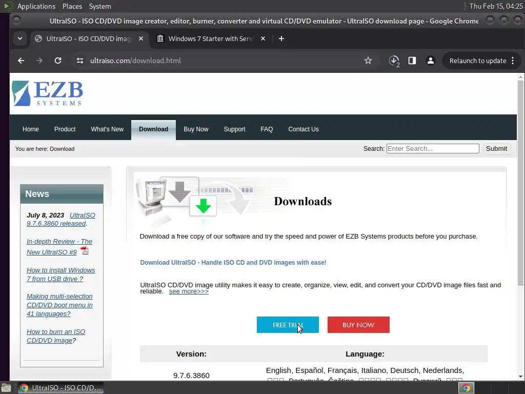Open the Product nav item
Image resolution: width=525 pixels, height=394 pixels.
click(65, 129)
